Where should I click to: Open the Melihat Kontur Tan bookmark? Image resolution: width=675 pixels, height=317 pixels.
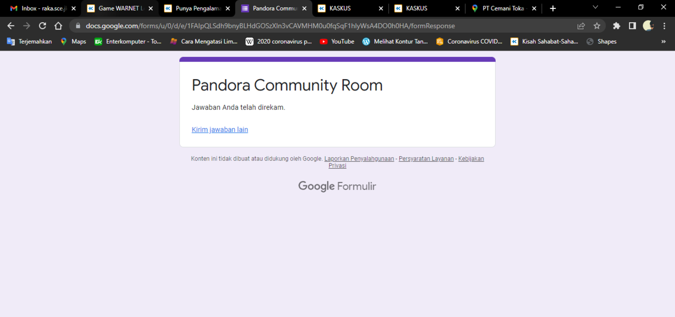(396, 42)
